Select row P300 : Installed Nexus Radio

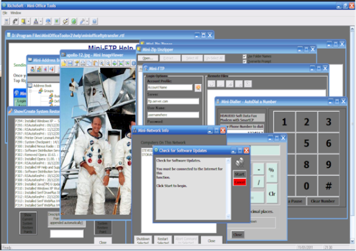(37, 147)
